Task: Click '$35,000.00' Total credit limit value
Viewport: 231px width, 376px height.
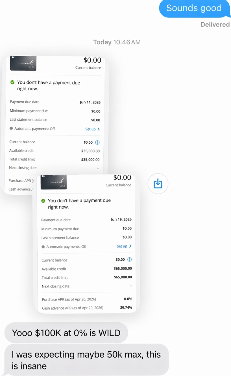Action: (x=90, y=160)
